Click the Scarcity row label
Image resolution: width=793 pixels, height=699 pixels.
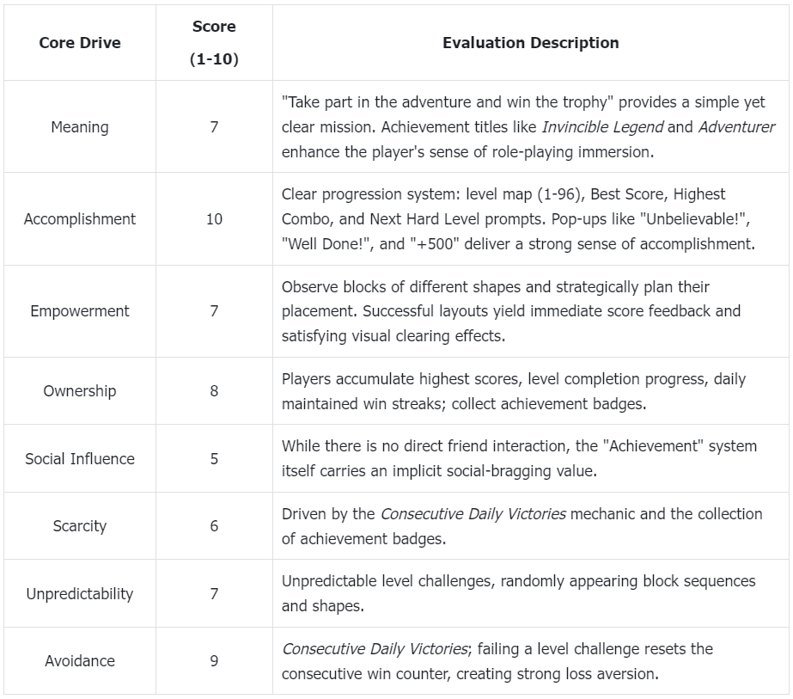[80, 526]
